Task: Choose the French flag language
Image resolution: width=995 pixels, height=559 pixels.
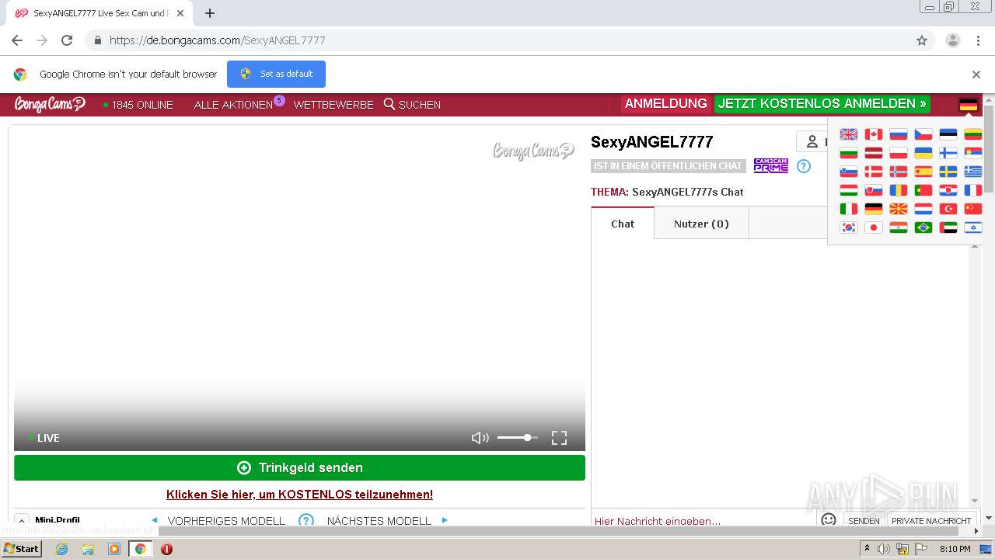Action: 973,190
